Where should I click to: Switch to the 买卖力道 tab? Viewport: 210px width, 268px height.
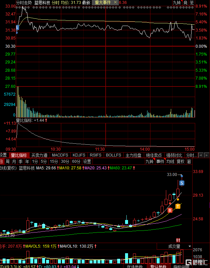point(39,155)
